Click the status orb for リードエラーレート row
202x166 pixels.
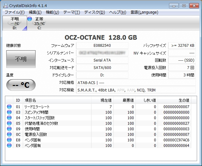click(x=9, y=107)
